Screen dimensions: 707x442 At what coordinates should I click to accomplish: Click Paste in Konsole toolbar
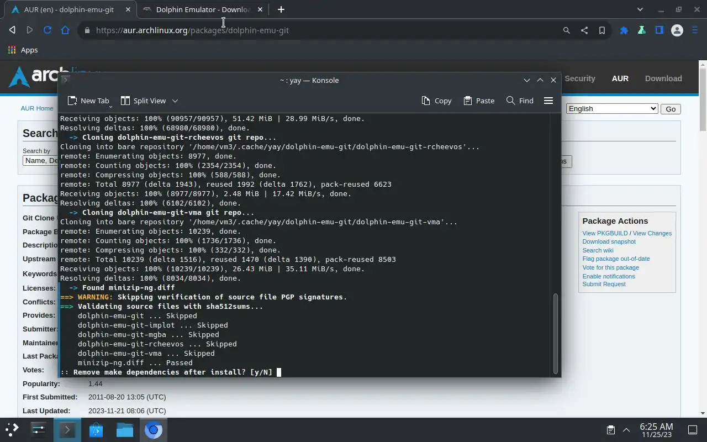[x=479, y=101]
